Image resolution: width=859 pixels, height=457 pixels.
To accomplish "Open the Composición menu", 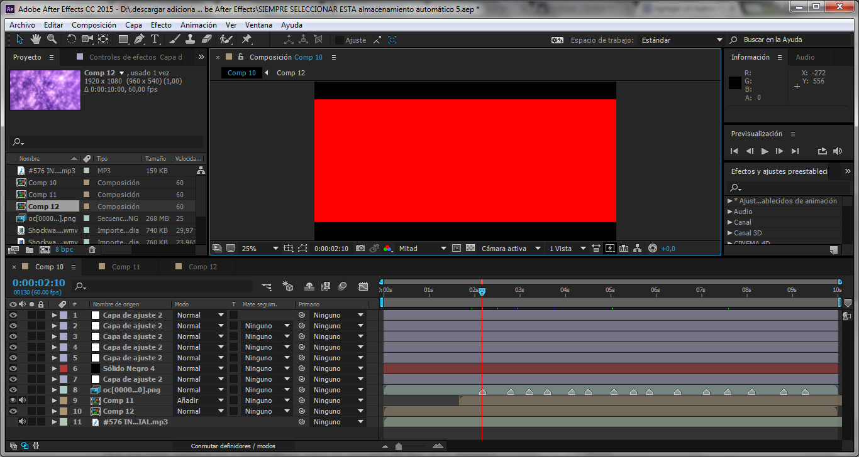I will point(94,25).
